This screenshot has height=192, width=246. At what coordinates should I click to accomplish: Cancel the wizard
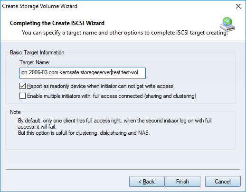[223, 182]
